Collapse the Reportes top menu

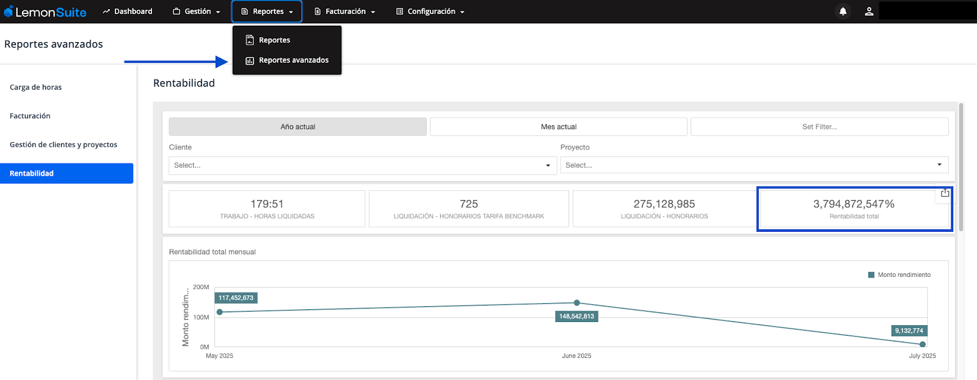coord(267,12)
